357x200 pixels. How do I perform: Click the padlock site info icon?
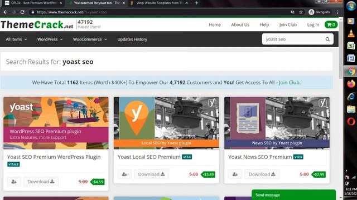33,12
